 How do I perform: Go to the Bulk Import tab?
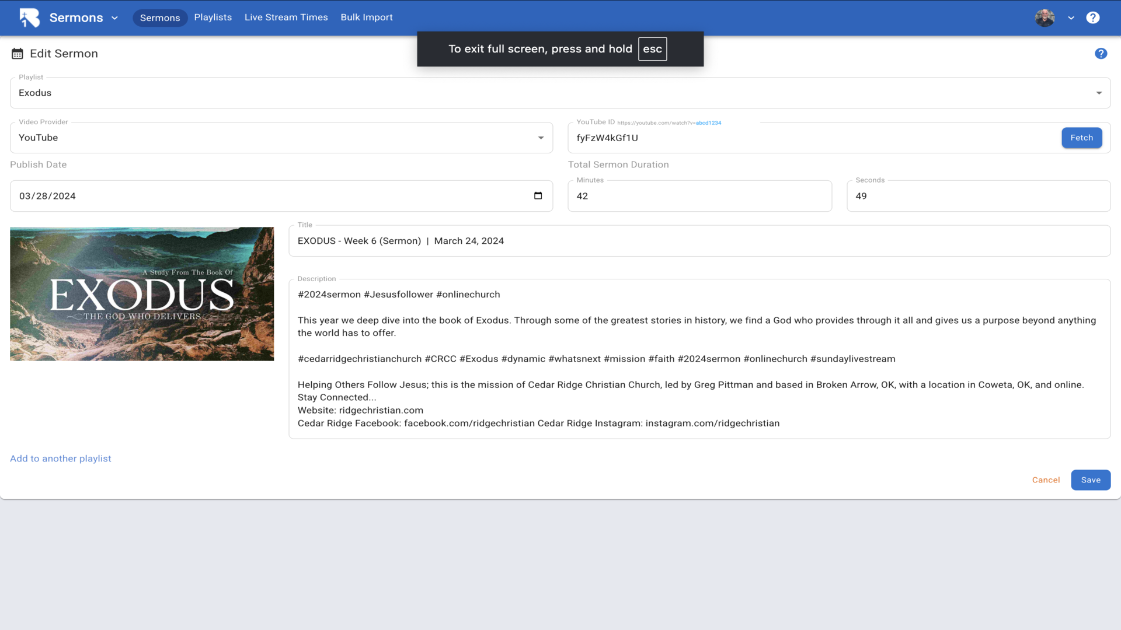(366, 17)
